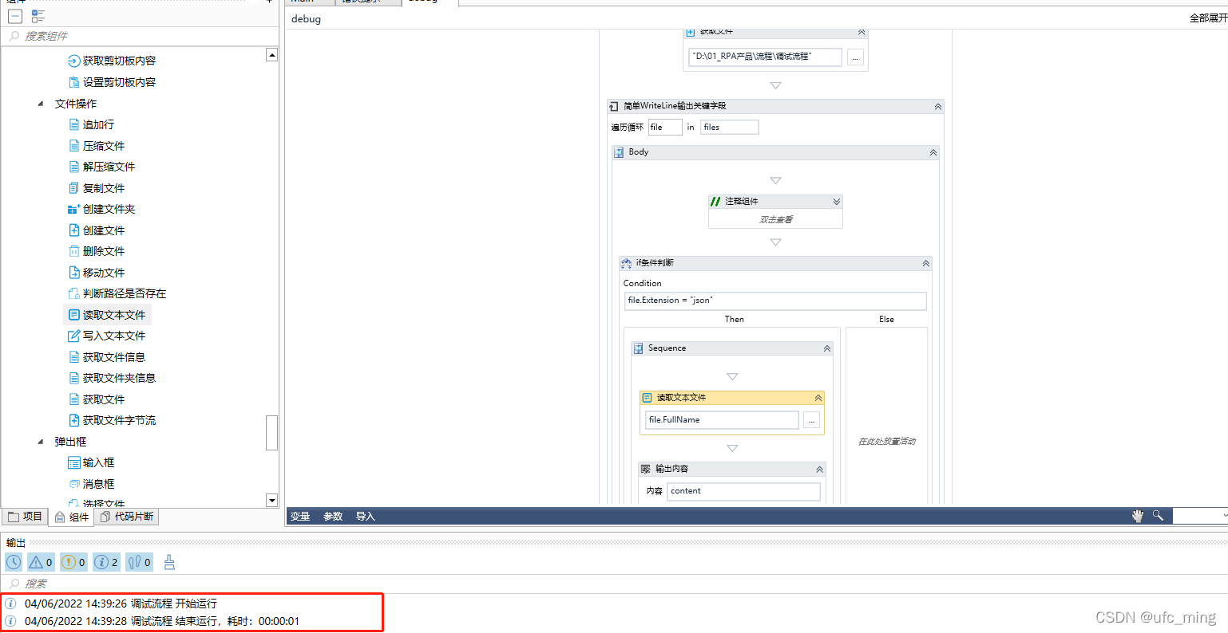Screen dimensions: 1228x633
Task: Select the 输入框 component
Action: [x=91, y=462]
